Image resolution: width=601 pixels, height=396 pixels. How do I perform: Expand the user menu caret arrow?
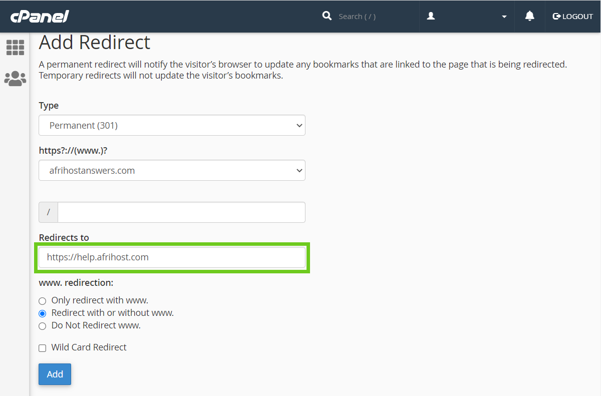(x=504, y=17)
